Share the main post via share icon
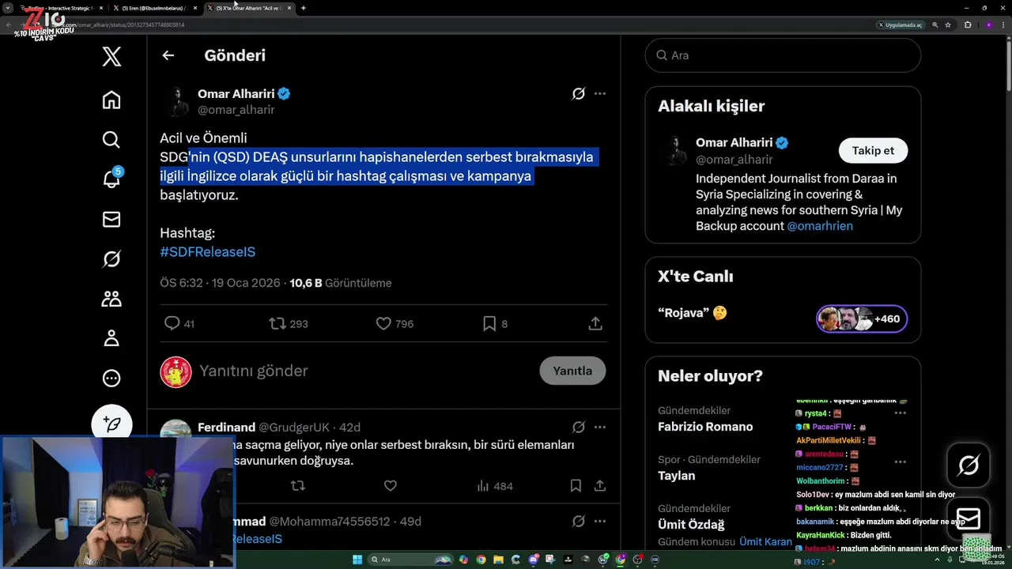 coord(595,323)
